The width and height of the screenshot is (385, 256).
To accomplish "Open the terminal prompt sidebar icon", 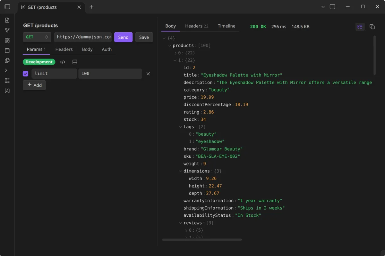I will 7,70.
